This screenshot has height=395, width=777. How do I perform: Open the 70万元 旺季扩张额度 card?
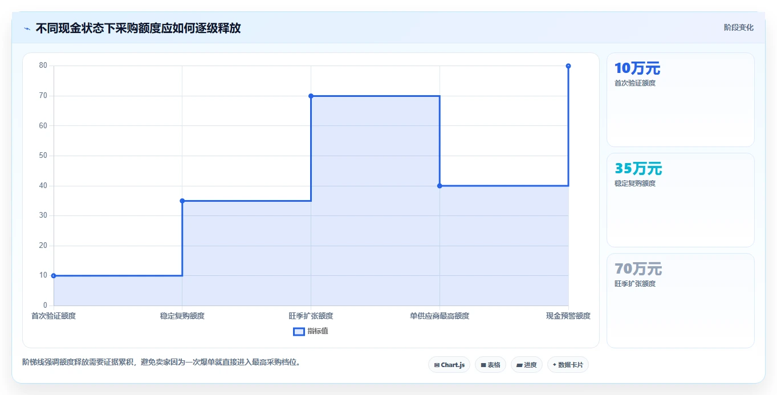coord(681,300)
